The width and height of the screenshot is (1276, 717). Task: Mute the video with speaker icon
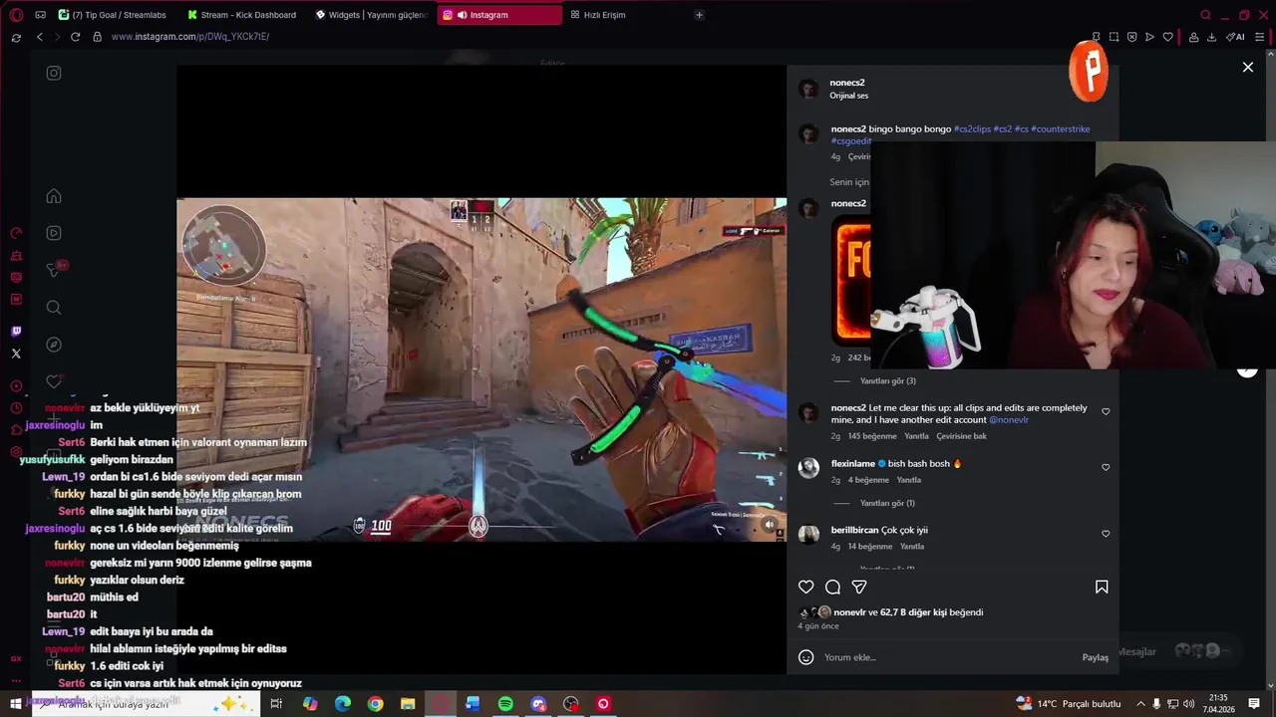coord(769,525)
